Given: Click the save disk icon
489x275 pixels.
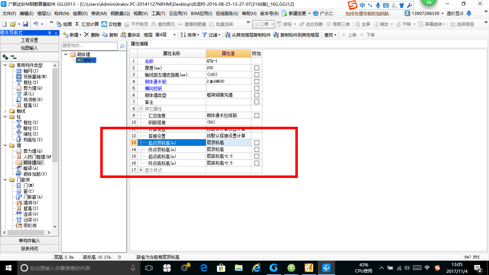Looking at the screenshot, I should tap(25, 24).
